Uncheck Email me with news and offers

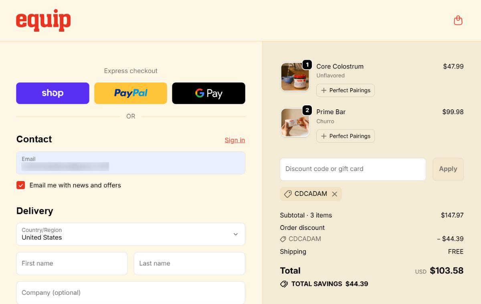coord(21,185)
